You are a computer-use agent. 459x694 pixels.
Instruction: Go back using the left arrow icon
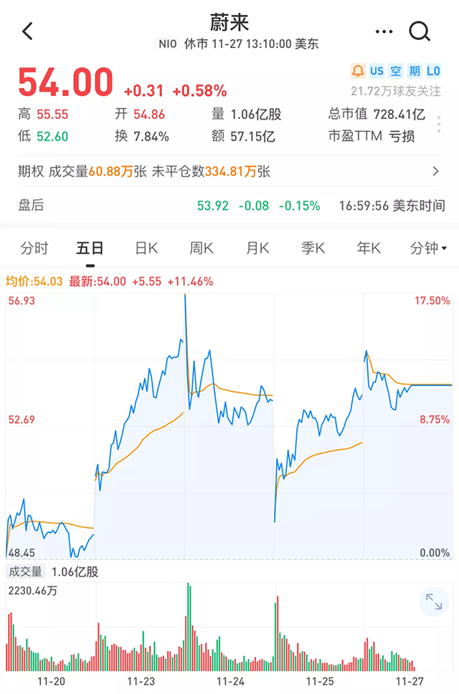27,32
